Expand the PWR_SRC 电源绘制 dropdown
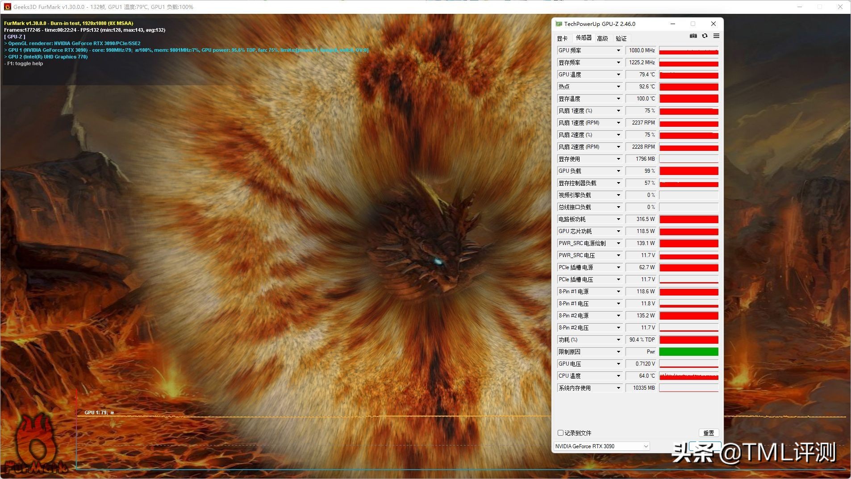Screen dimensions: 851x479 (618, 243)
